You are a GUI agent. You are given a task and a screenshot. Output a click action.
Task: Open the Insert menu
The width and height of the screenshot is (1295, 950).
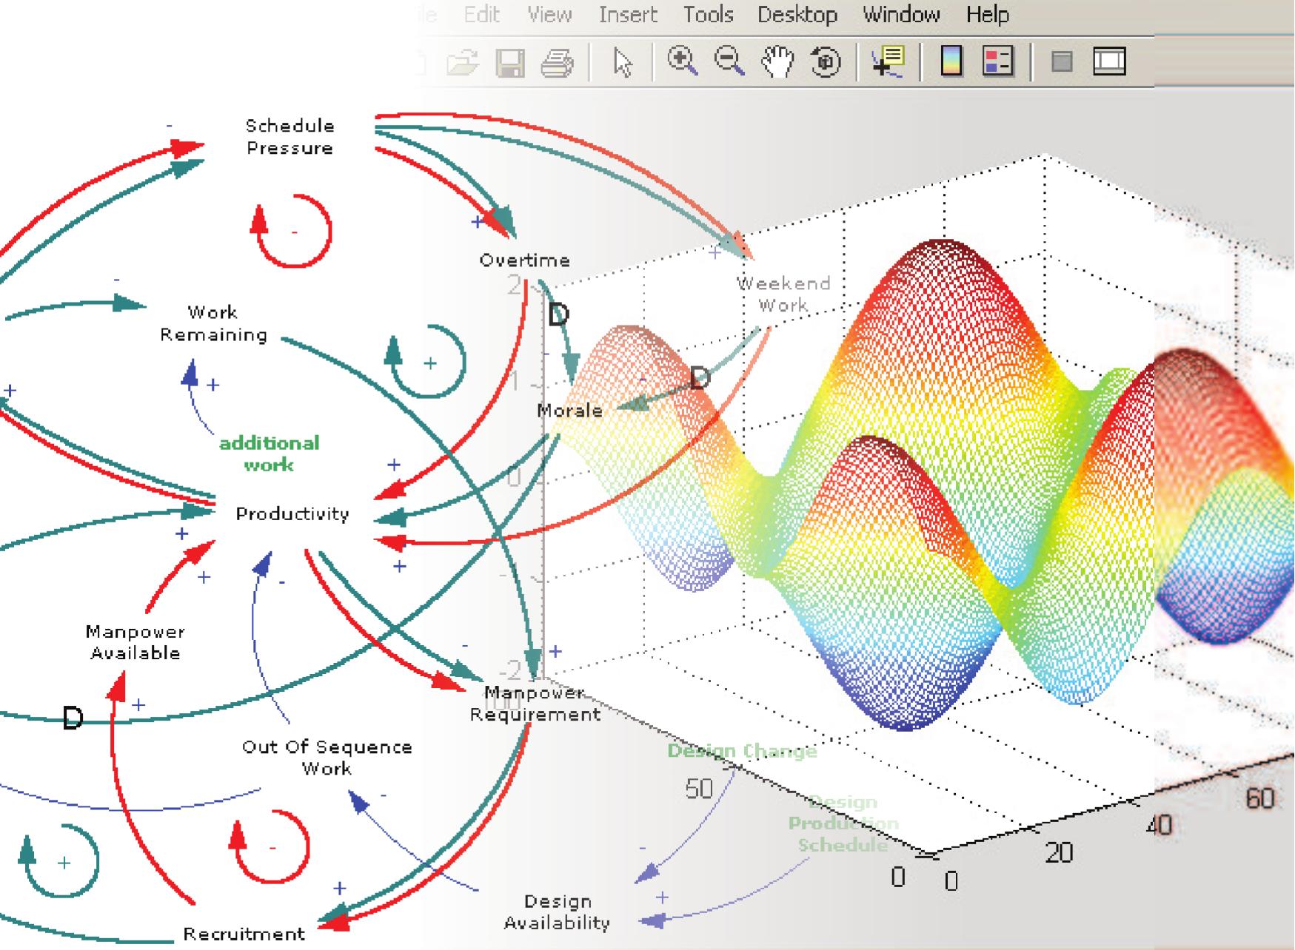click(628, 15)
